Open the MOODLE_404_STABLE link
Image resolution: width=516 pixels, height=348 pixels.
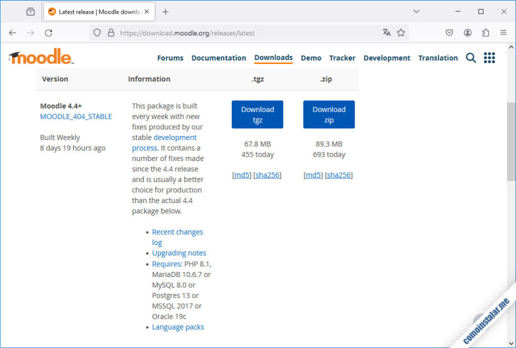(x=76, y=116)
